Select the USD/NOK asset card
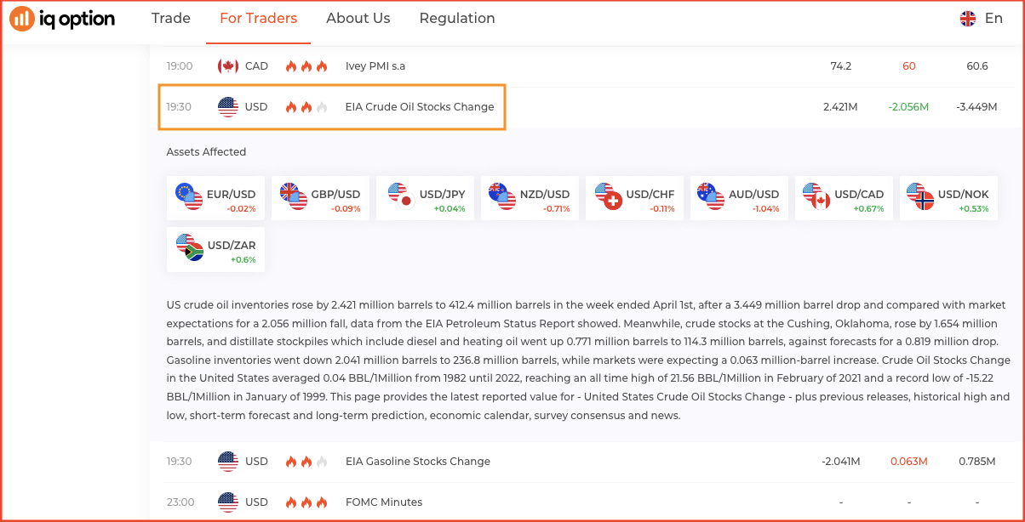Screen dimensions: 1025x522 pos(948,198)
